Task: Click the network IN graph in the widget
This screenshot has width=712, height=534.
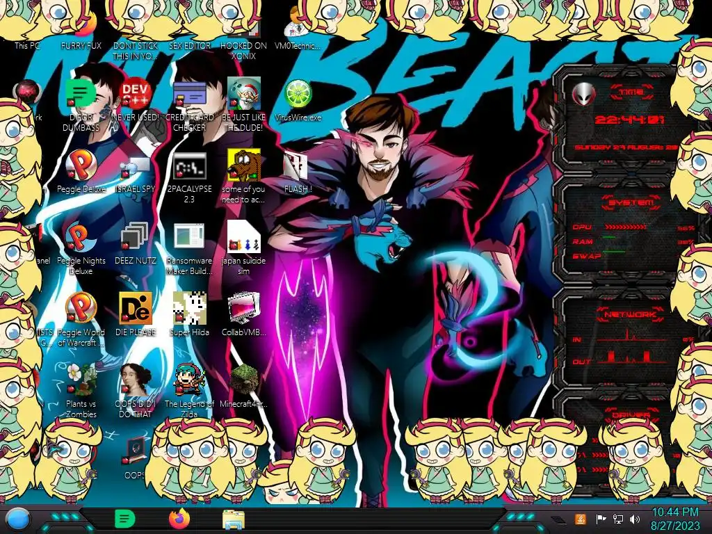Action: 631,335
